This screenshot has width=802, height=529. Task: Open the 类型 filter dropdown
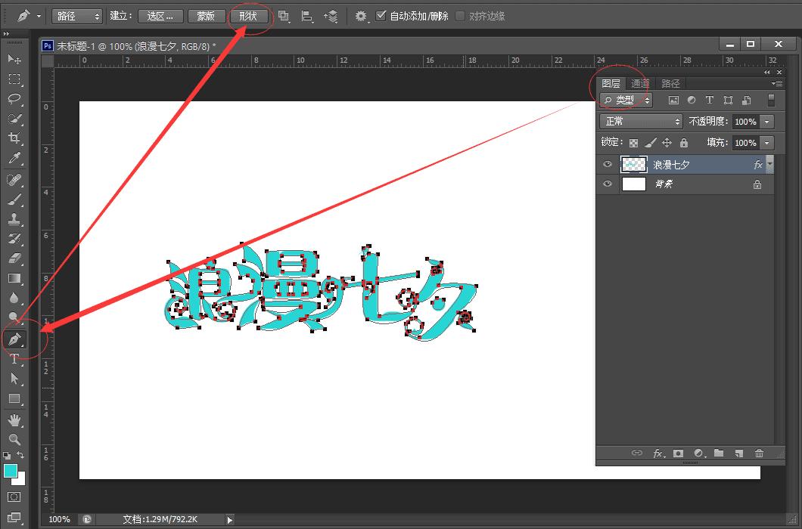point(626,100)
